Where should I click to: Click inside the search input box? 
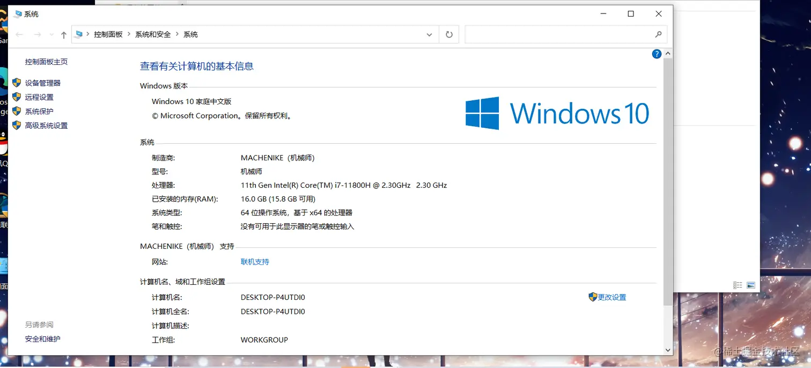558,34
